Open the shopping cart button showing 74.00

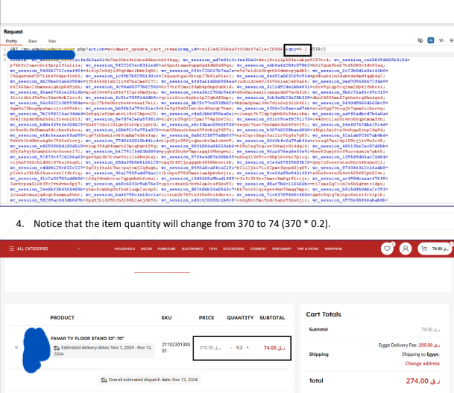435,249
